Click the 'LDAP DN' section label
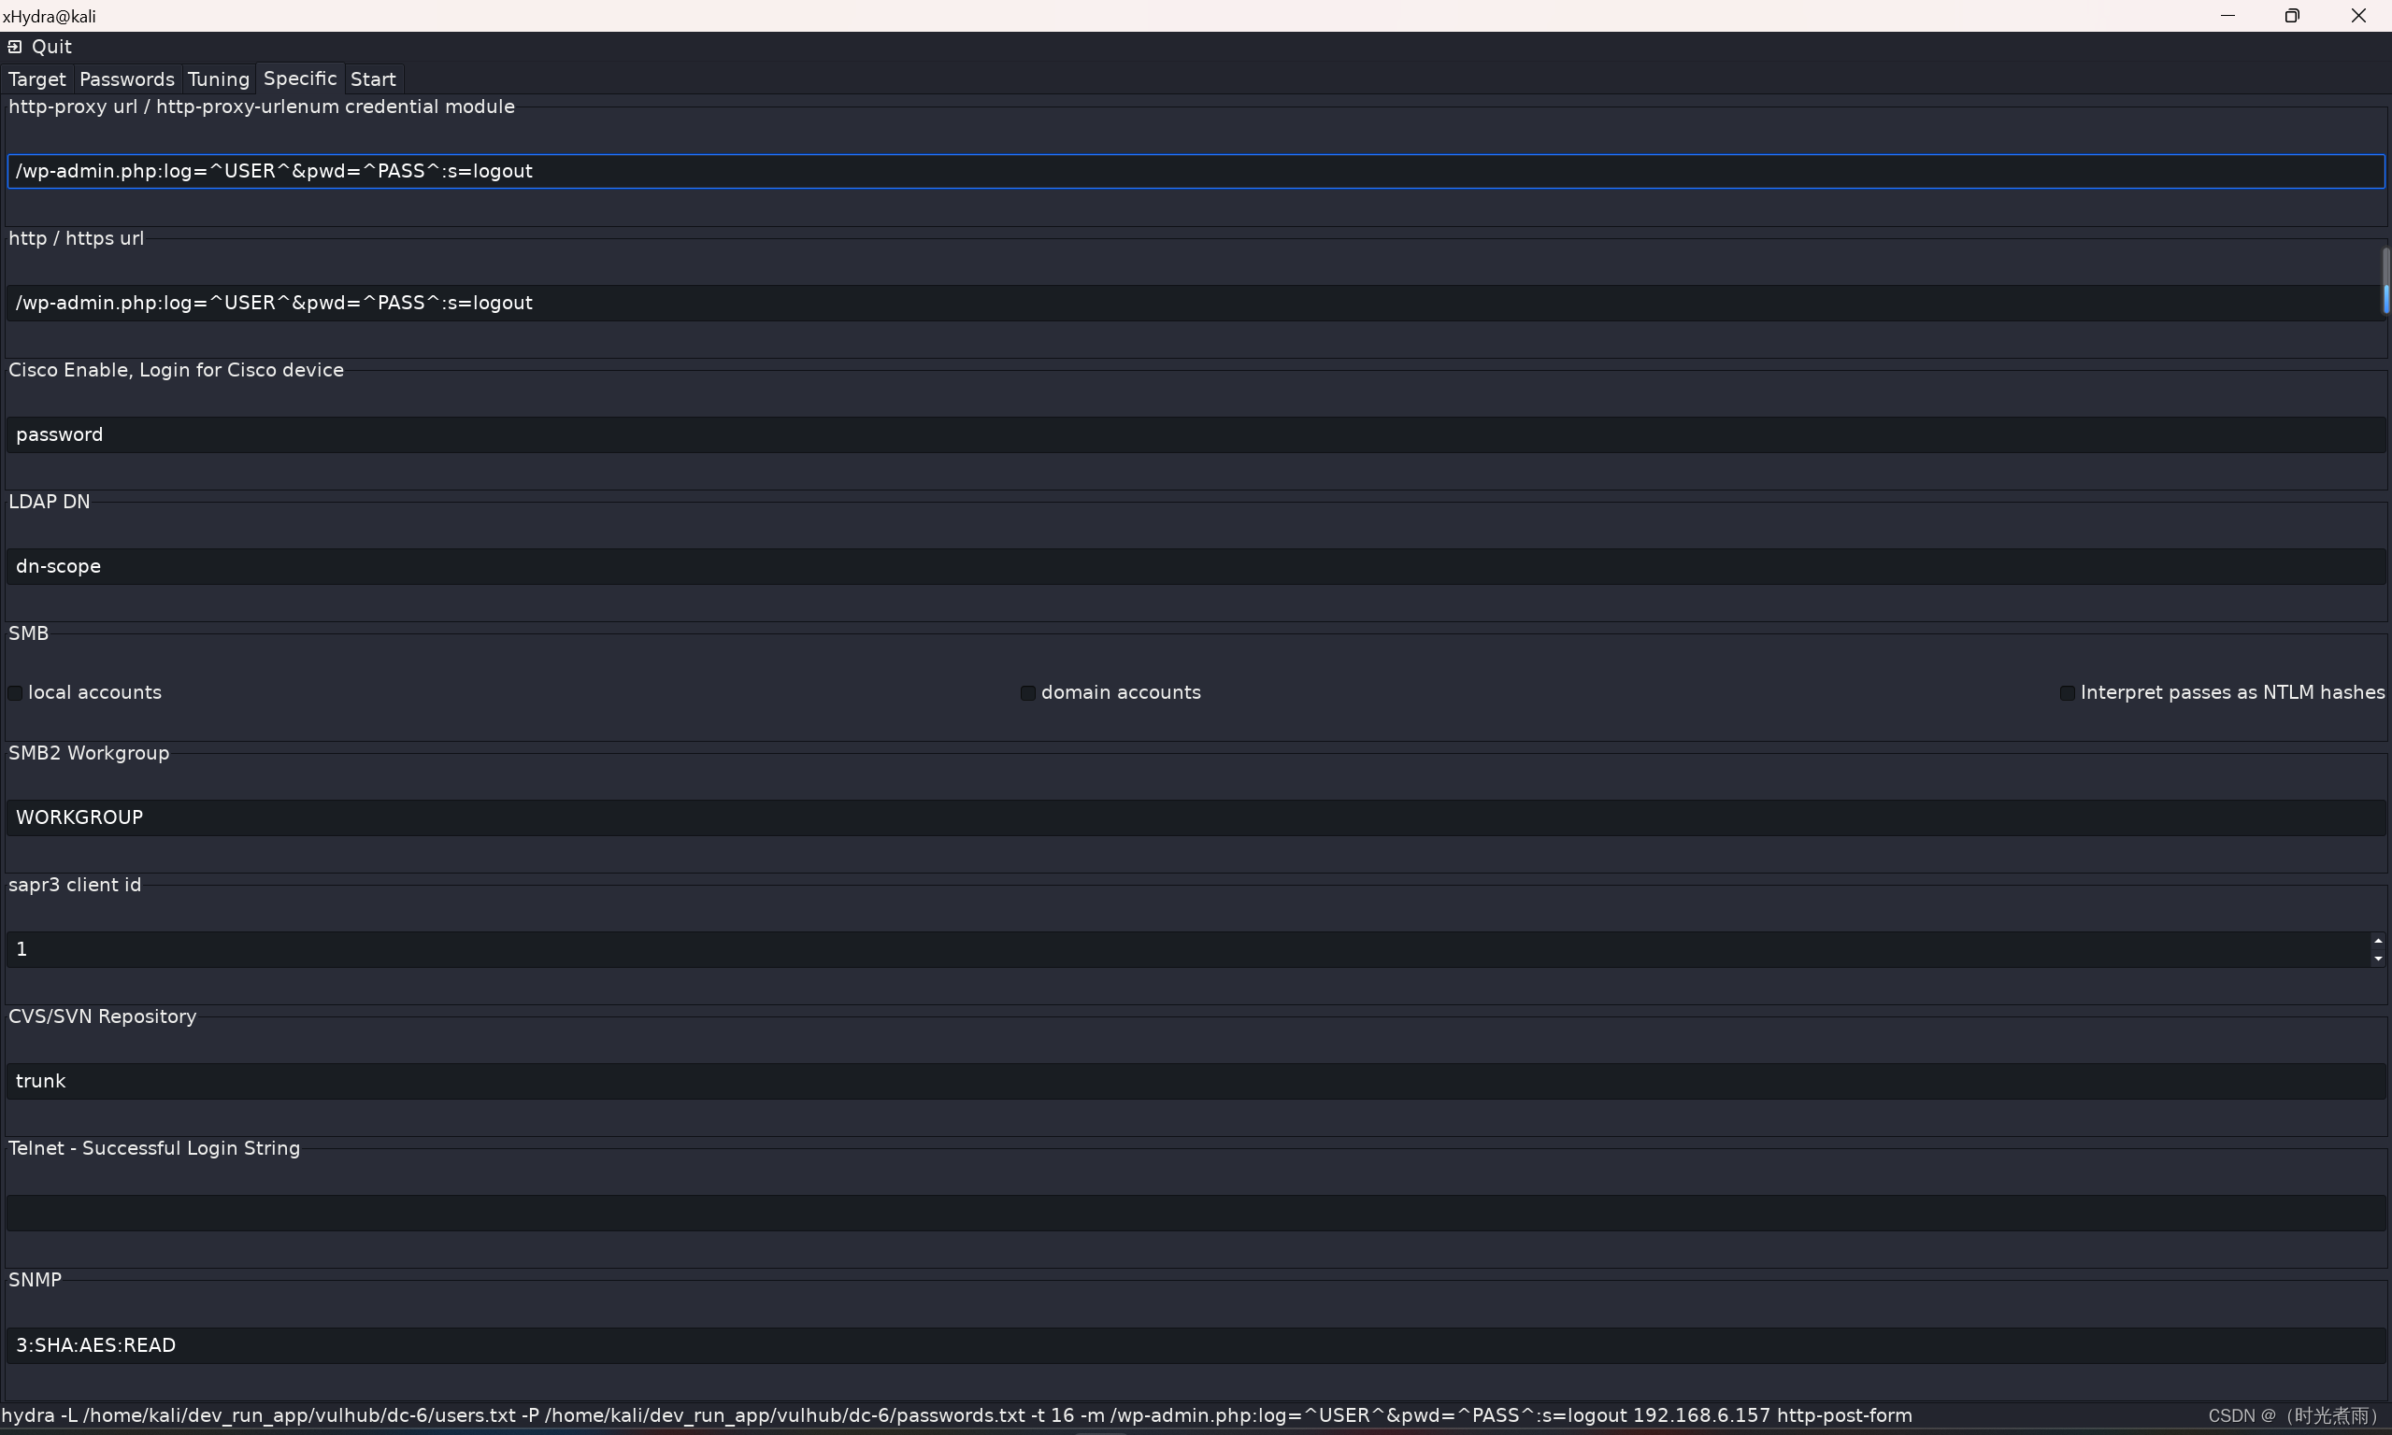The width and height of the screenshot is (2392, 1435). point(50,501)
